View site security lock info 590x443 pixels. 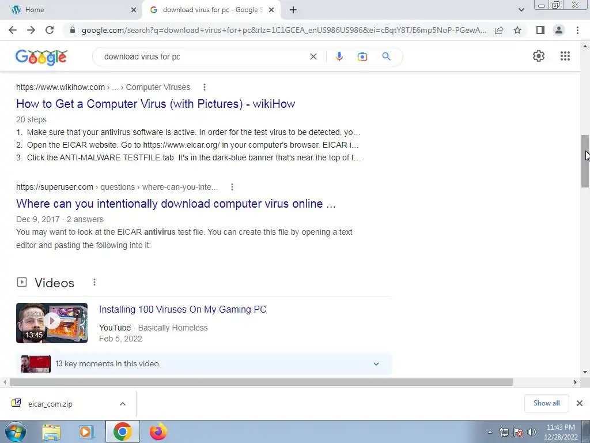pos(73,30)
